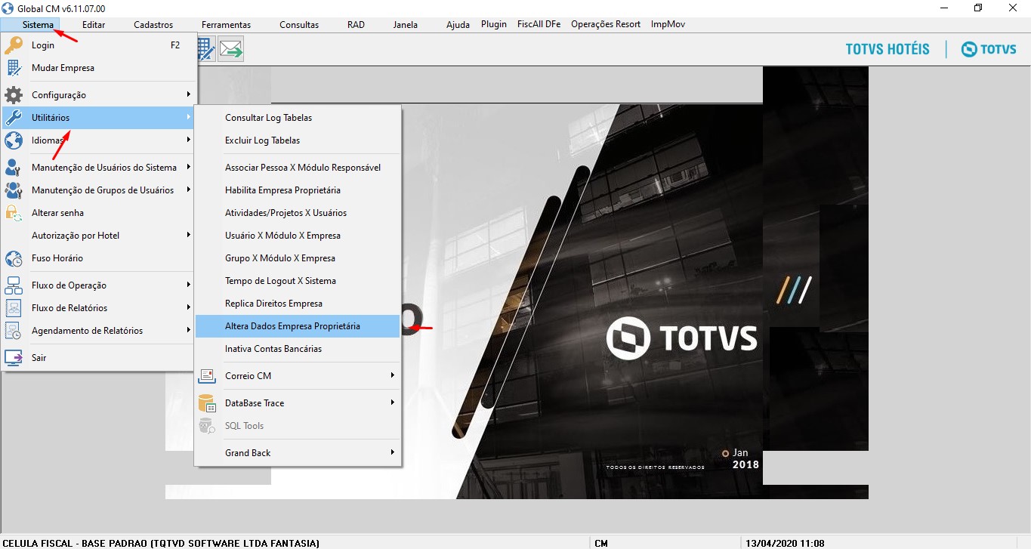
Task: Open the Operações Resort menu
Action: pyautogui.click(x=606, y=25)
